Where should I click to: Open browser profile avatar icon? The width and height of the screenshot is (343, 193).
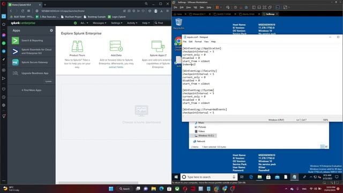(x=156, y=11)
